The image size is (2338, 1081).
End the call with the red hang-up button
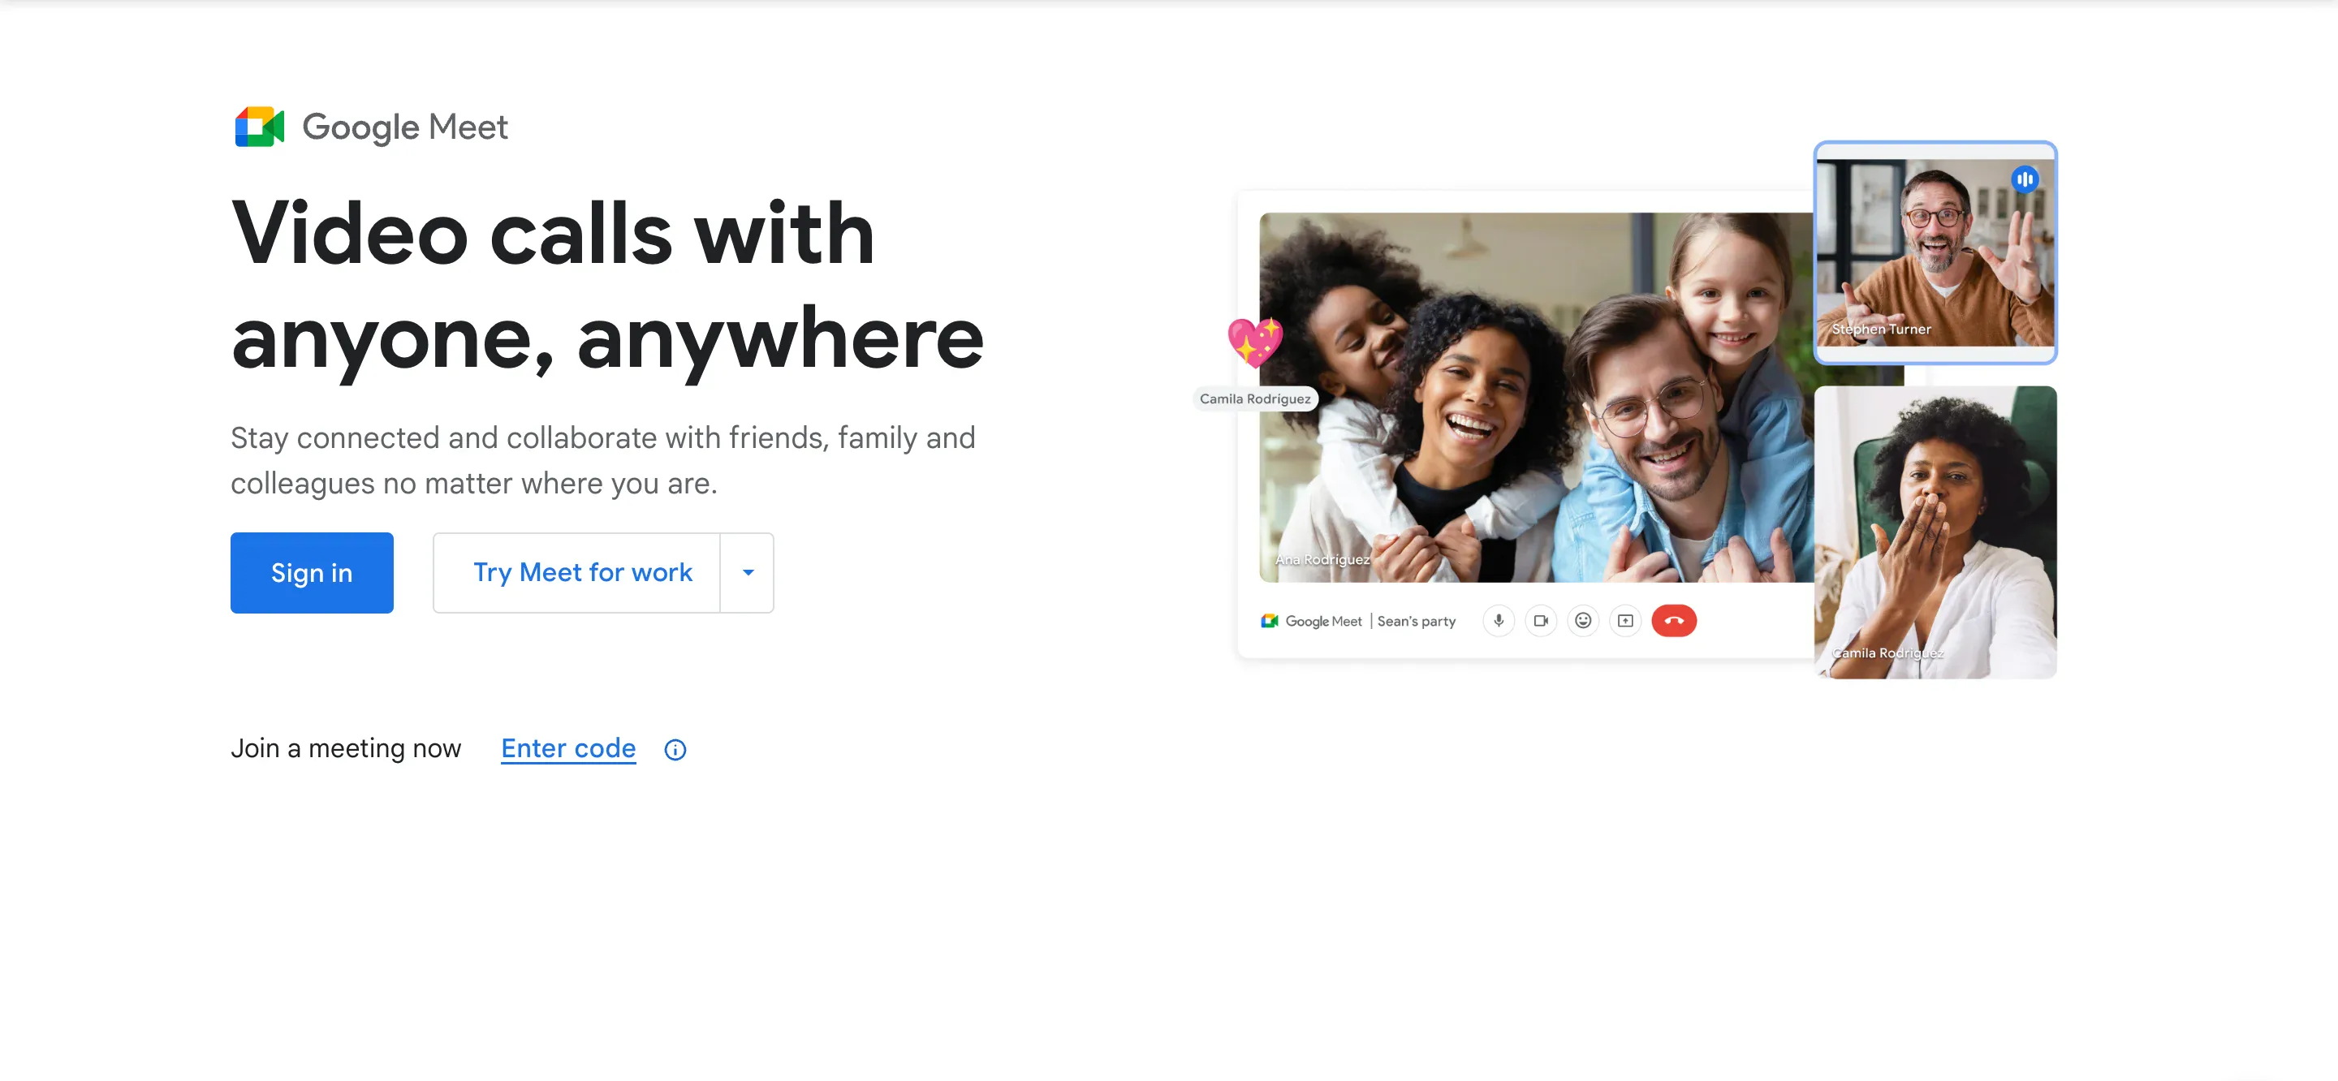pyautogui.click(x=1675, y=621)
